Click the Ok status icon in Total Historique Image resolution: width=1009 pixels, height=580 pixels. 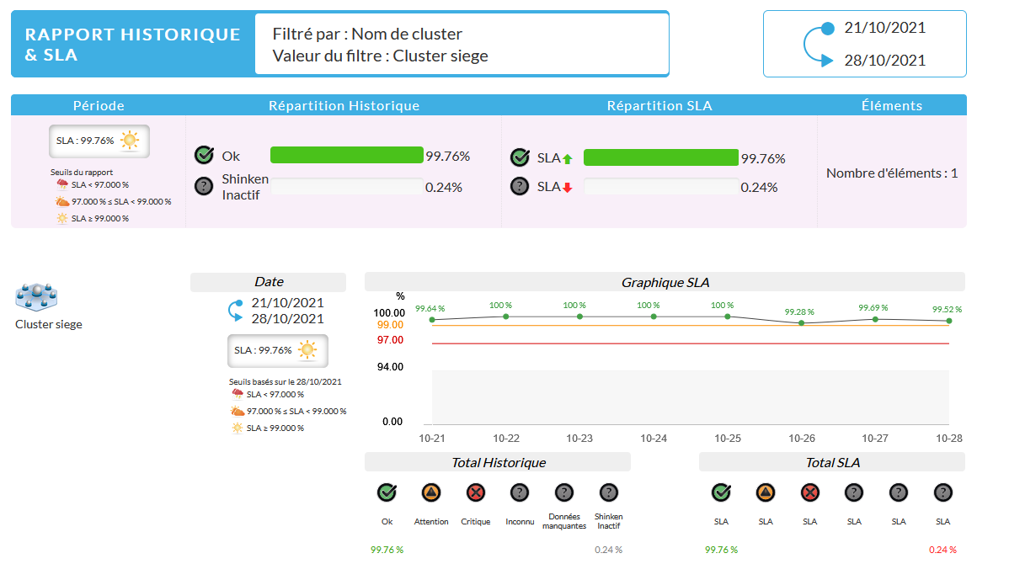click(387, 492)
